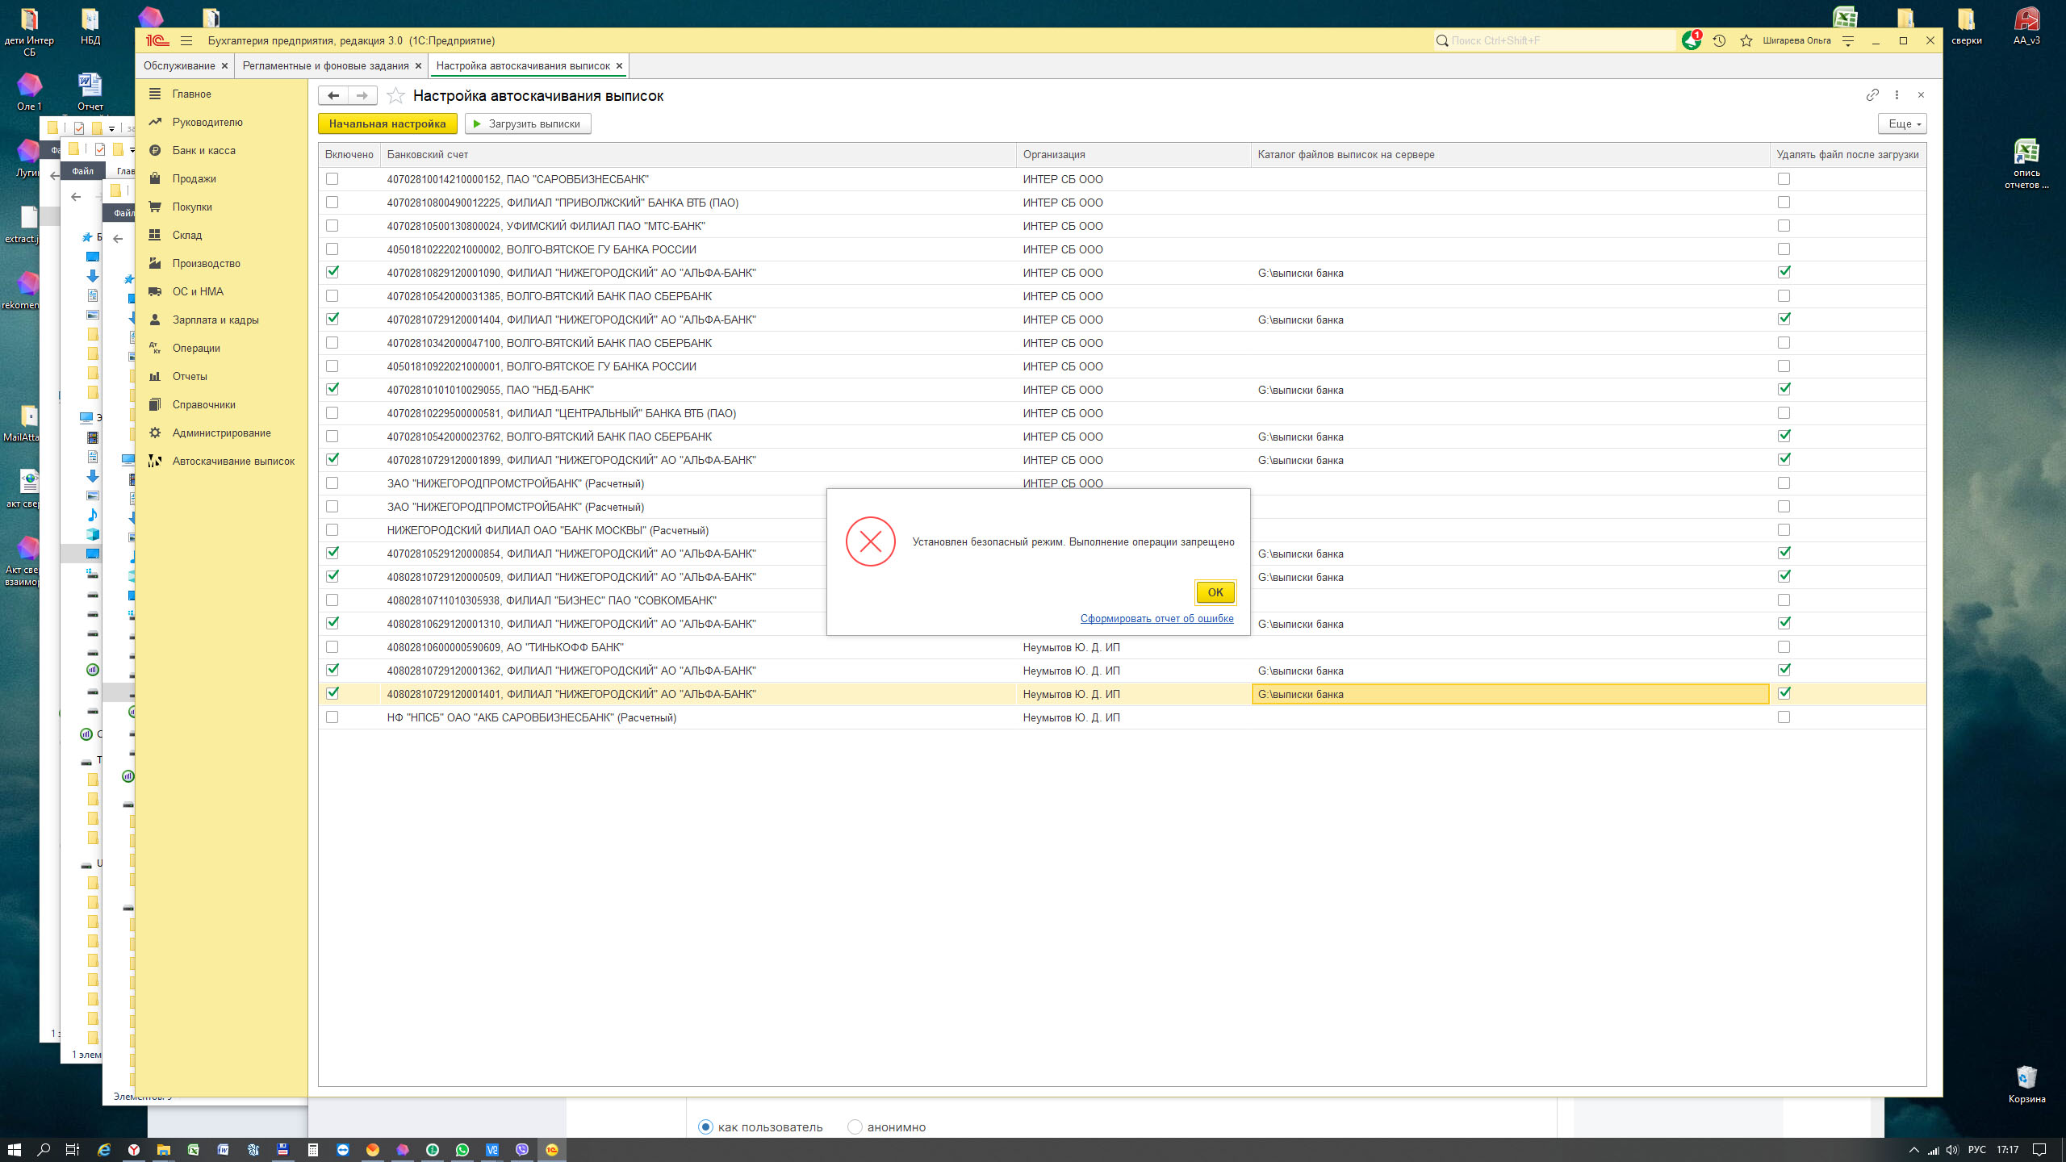2066x1162 pixels.
Task: Open WhatsApp from the taskbar
Action: tap(462, 1149)
